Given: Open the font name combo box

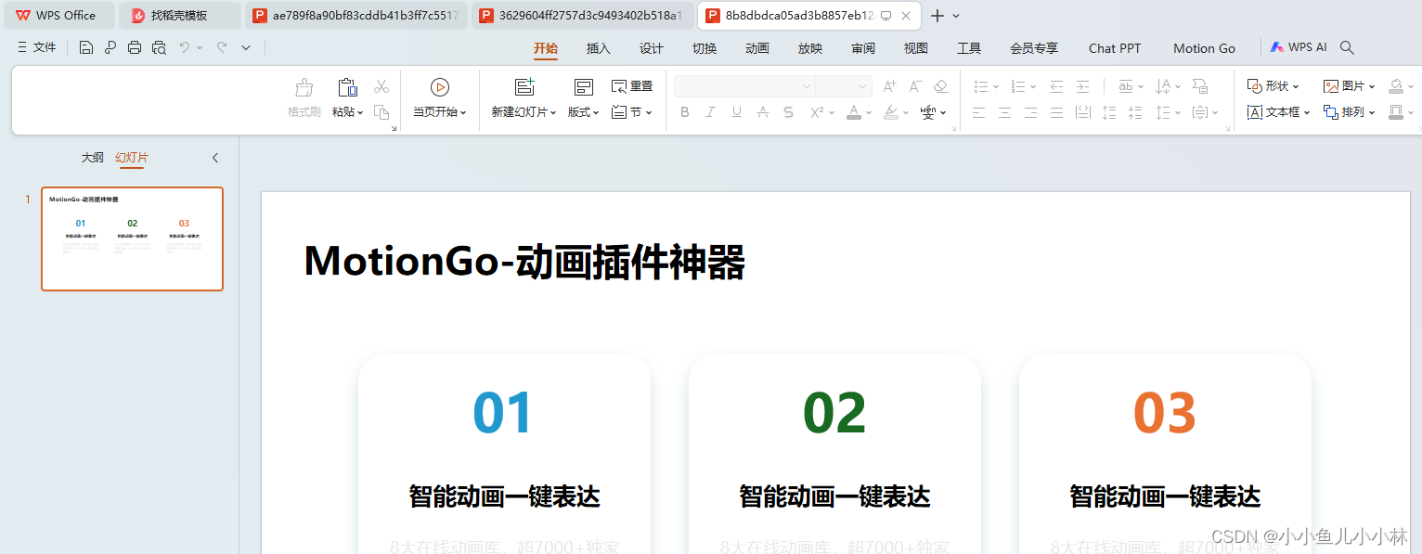Looking at the screenshot, I should [x=744, y=86].
